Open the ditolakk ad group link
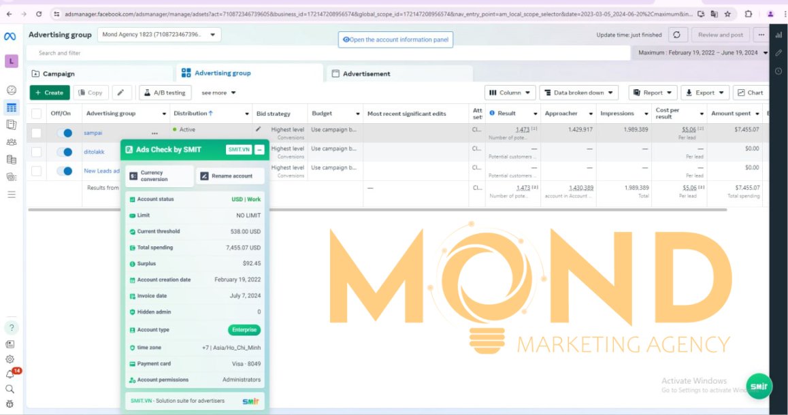Image resolution: width=788 pixels, height=415 pixels. pos(94,152)
